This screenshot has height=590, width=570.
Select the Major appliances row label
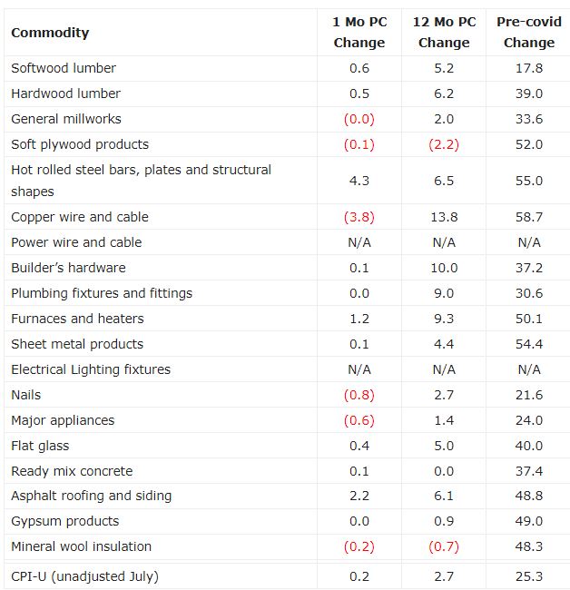[x=63, y=420]
